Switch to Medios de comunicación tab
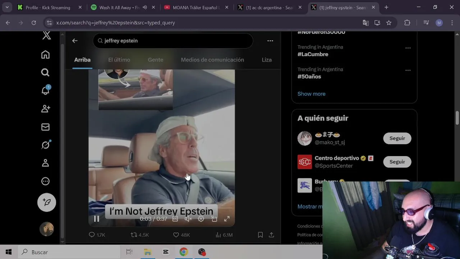 click(x=212, y=60)
